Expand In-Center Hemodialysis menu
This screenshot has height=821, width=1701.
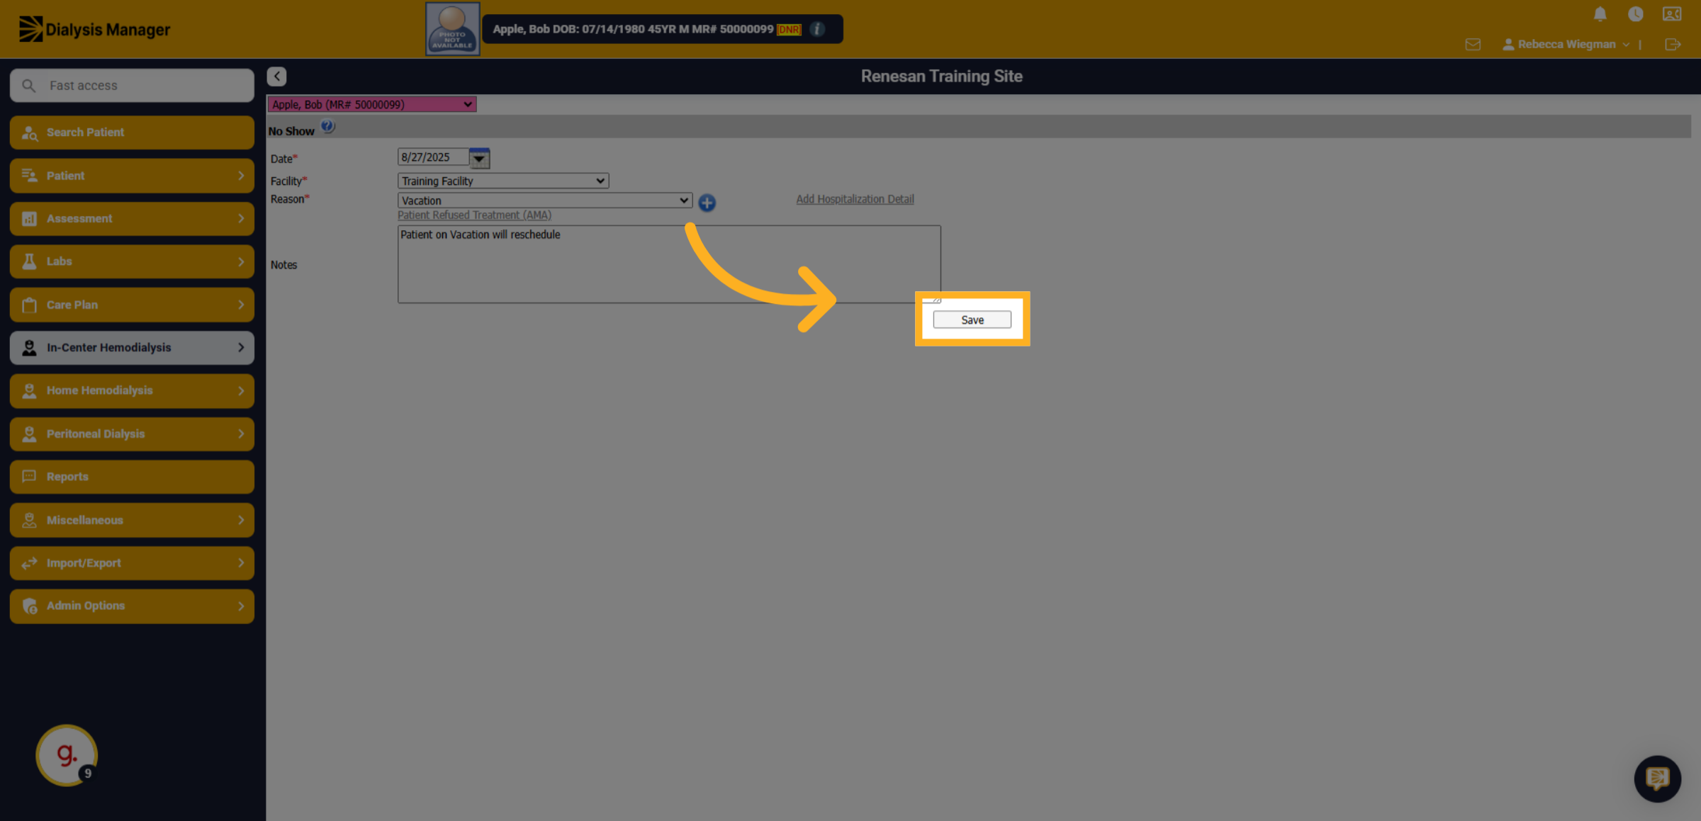click(132, 348)
